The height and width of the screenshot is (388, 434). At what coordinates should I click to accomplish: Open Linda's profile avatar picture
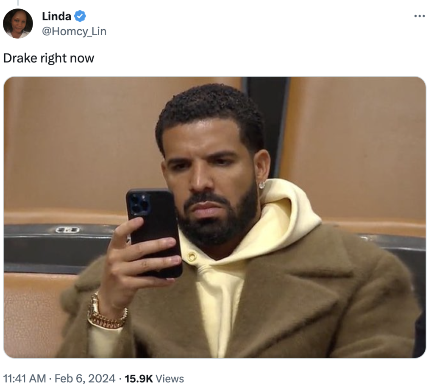(18, 24)
